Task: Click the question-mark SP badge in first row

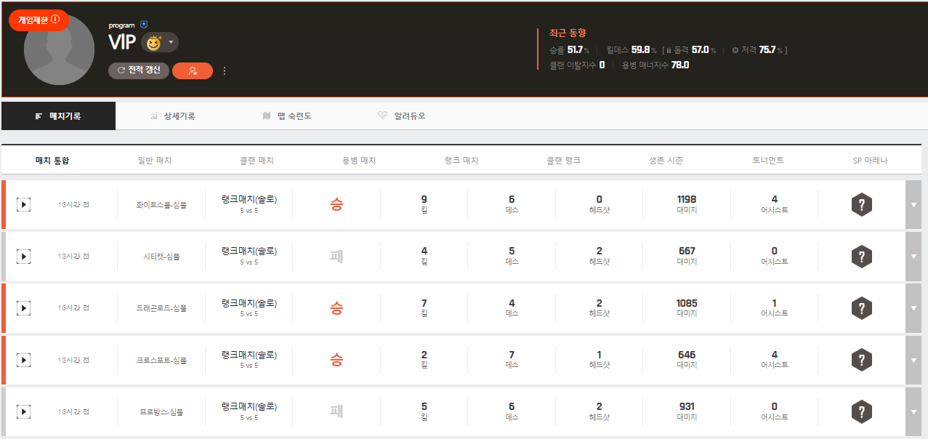Action: pos(861,205)
